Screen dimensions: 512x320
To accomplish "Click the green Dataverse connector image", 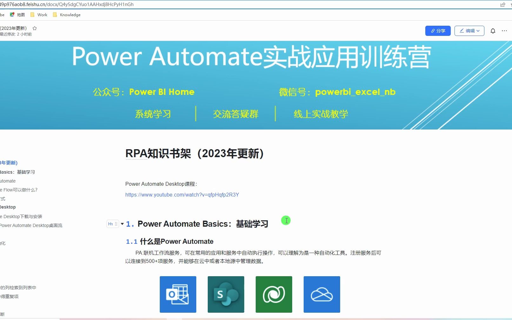I will point(274,294).
